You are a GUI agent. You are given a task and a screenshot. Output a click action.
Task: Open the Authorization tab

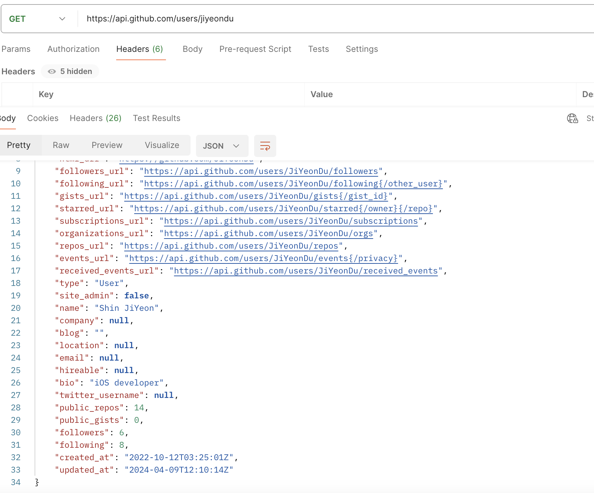tap(73, 49)
